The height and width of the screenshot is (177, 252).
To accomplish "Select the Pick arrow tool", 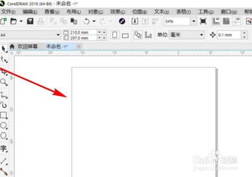I will pos(3,49).
